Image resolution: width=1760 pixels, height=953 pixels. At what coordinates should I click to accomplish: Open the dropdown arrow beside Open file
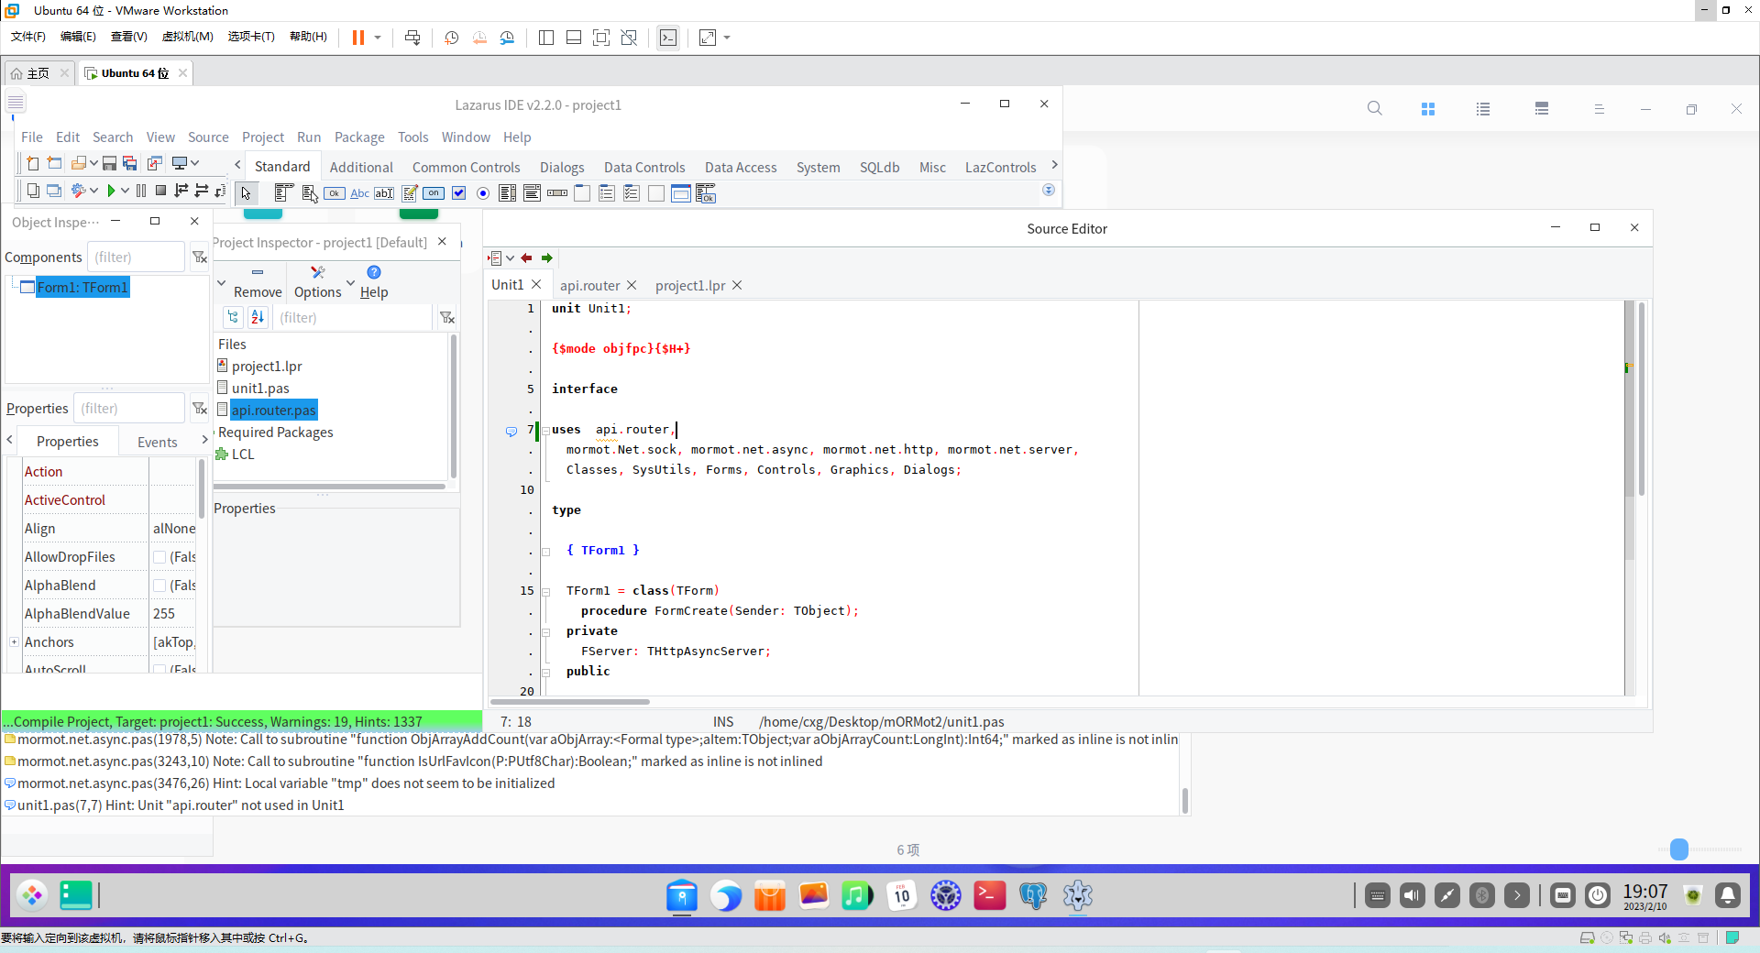click(x=93, y=163)
